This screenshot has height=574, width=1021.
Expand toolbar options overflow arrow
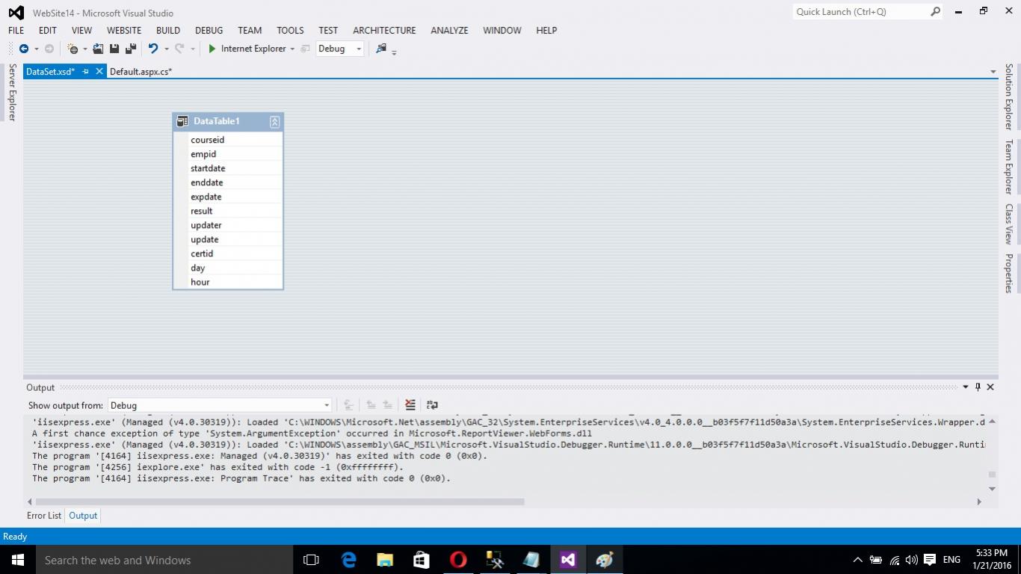click(394, 52)
